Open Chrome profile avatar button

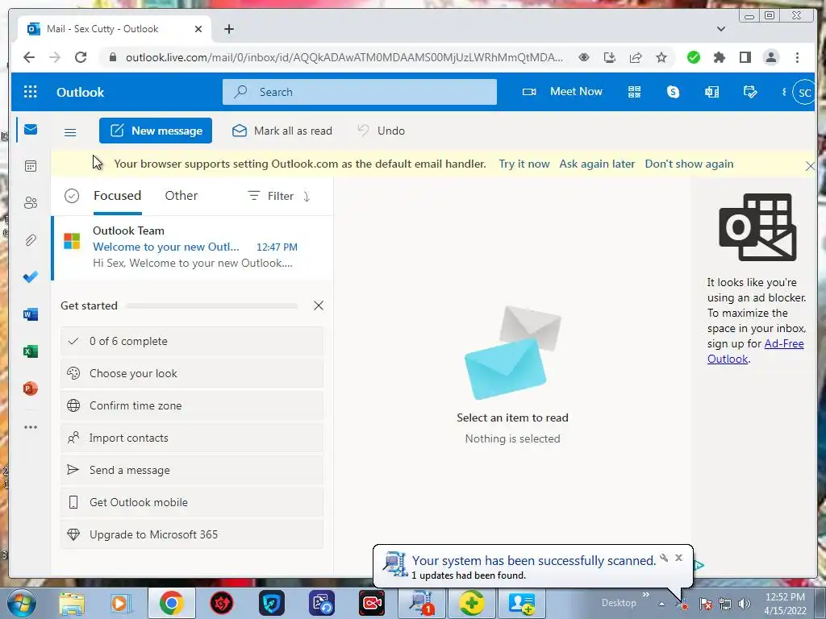click(770, 57)
